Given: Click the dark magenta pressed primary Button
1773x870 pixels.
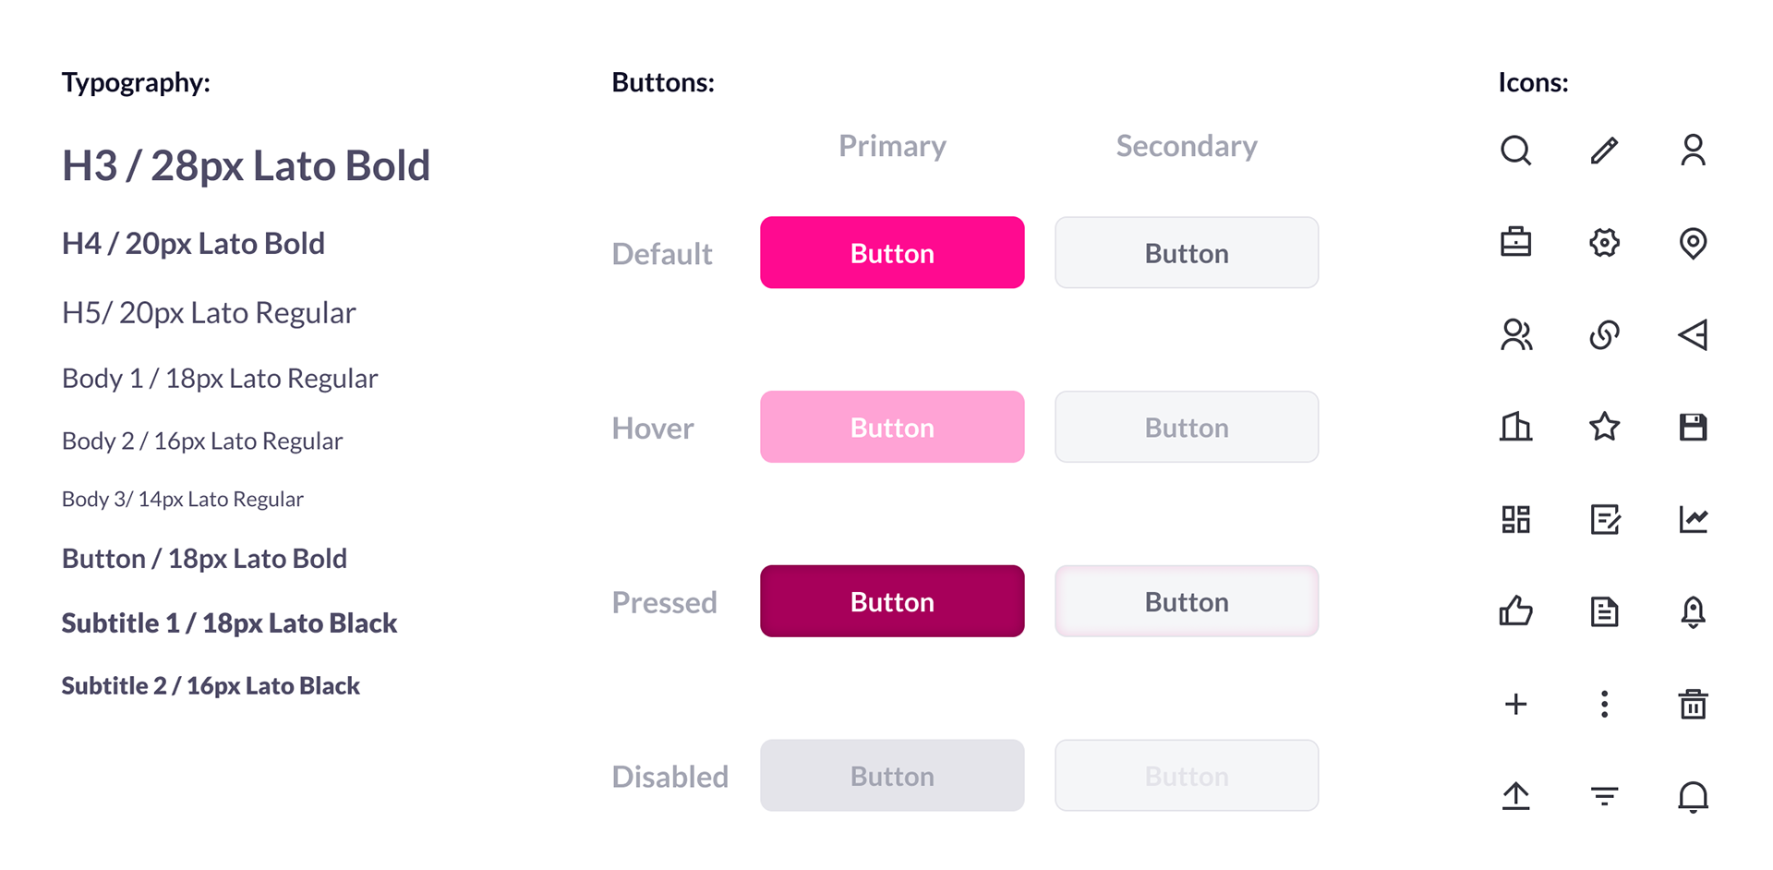Looking at the screenshot, I should (892, 601).
